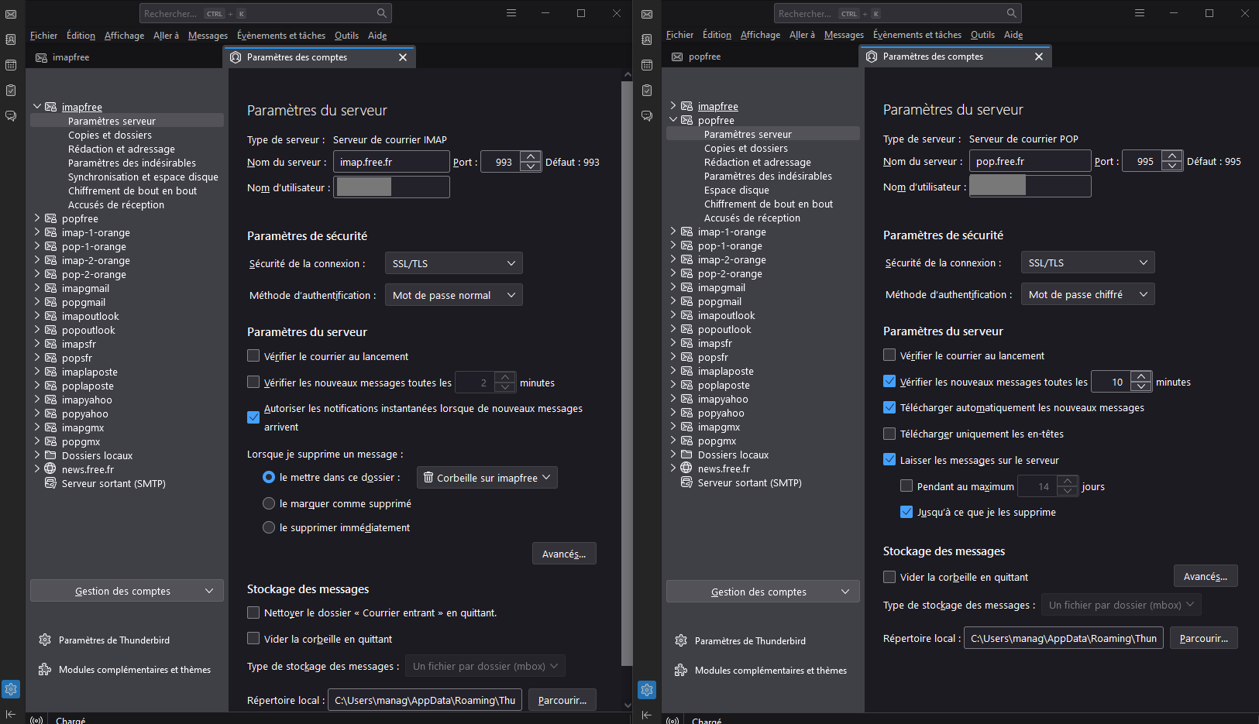The image size is (1259, 724).
Task: Expand imapgmail account in left window tree
Action: (36, 288)
